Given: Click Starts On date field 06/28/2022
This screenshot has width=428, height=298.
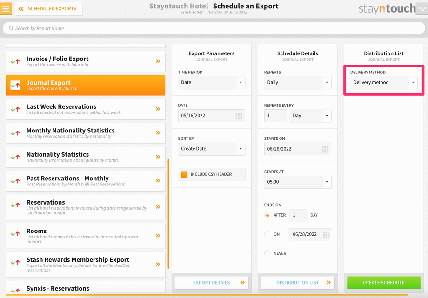Looking at the screenshot, I should tap(298, 149).
